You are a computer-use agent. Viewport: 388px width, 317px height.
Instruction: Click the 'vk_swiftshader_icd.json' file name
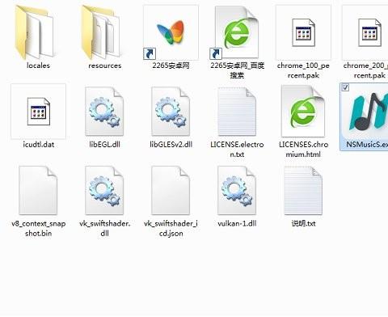(x=171, y=228)
